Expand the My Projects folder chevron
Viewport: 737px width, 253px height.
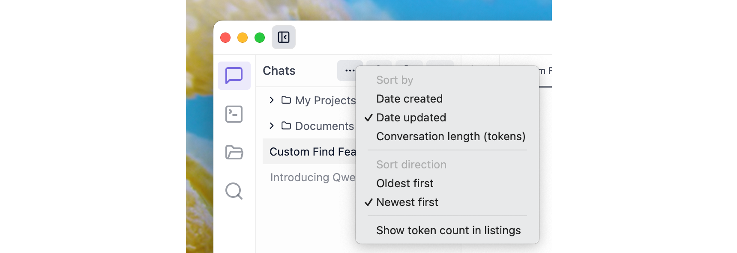(271, 100)
